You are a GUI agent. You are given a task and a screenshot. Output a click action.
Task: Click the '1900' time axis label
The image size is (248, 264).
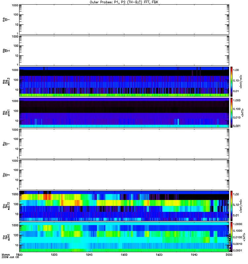pos(124,254)
